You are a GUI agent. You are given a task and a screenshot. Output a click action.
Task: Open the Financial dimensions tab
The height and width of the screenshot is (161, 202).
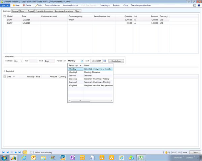44,11
